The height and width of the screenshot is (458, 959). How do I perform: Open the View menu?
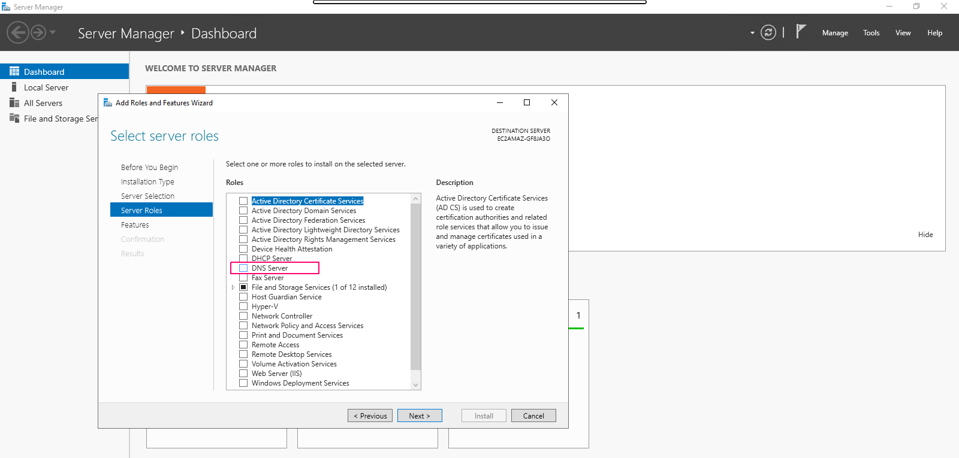coord(903,33)
